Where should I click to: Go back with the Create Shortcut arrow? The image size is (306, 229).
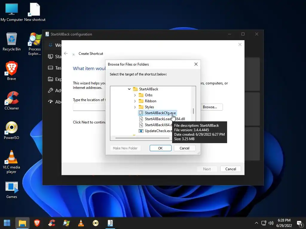[x=66, y=53]
